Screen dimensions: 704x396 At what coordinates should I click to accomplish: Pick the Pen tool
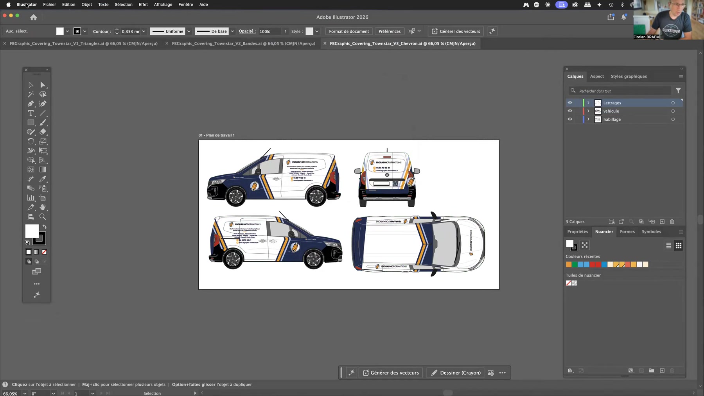pos(31,104)
